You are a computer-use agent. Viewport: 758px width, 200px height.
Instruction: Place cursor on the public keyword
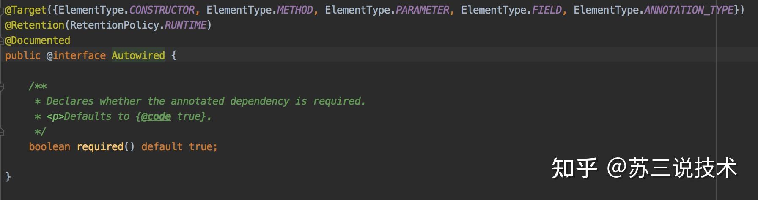click(x=23, y=56)
